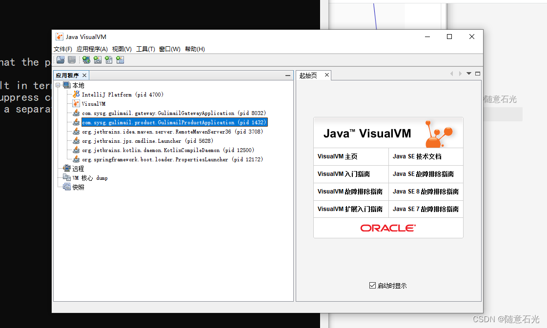Open the document list dropdown arrow

pyautogui.click(x=469, y=74)
